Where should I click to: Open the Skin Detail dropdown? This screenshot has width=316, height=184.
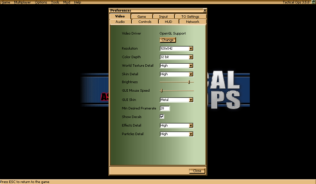tap(191, 74)
